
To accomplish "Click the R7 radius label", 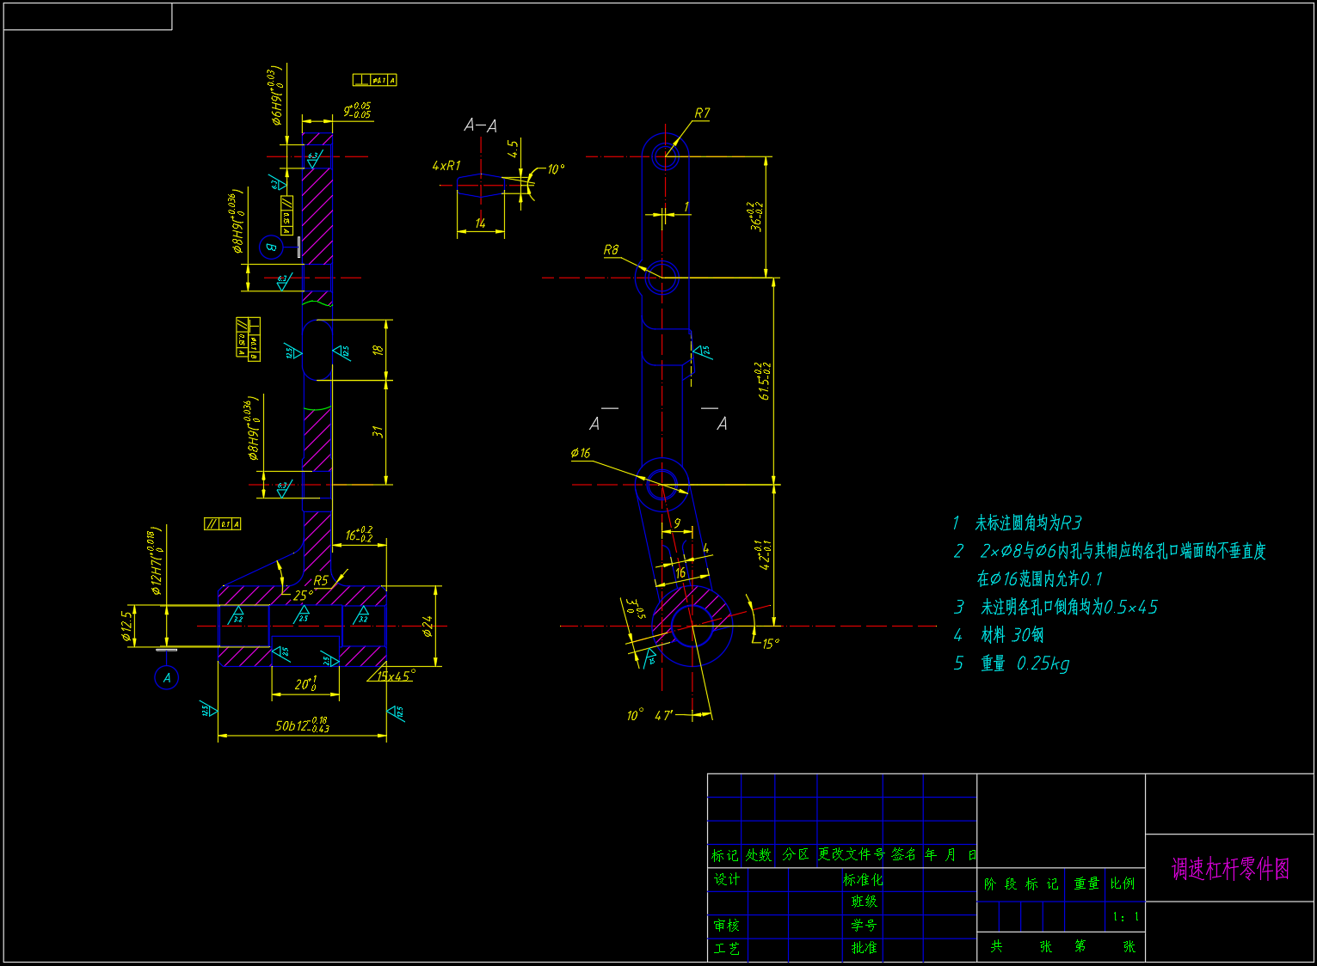I will point(702,113).
